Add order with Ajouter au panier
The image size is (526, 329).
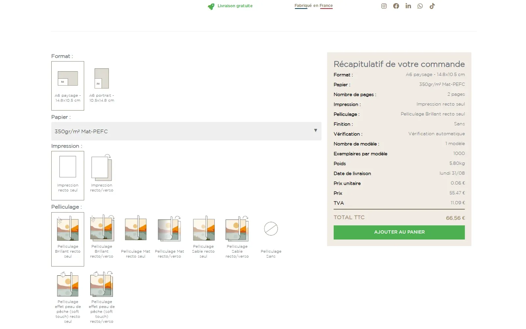point(399,232)
